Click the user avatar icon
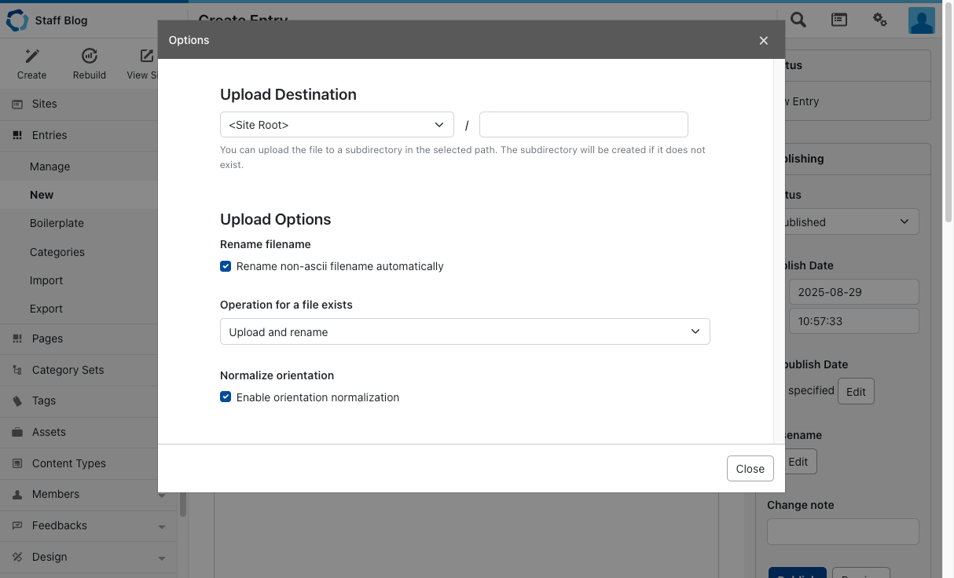The image size is (954, 578). click(x=921, y=20)
